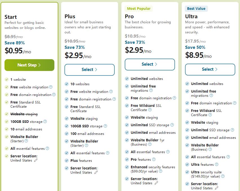Choose the Ultra plan Select button
240x191 pixels.
210,69
